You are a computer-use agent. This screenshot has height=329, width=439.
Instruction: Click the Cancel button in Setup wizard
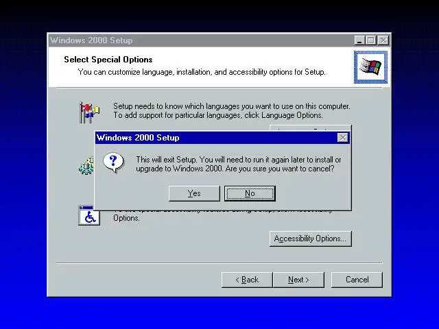click(357, 280)
